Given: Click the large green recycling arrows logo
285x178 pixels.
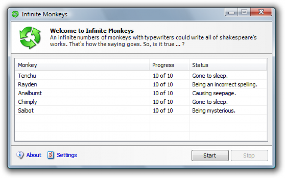Looking at the screenshot, I should coord(30,38).
